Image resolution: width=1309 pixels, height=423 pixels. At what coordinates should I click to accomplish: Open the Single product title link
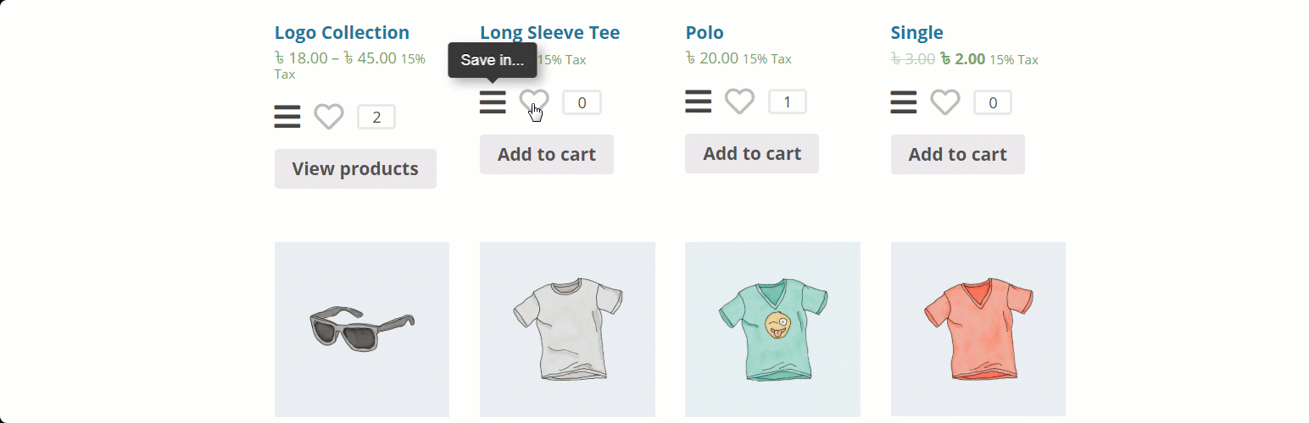[917, 33]
